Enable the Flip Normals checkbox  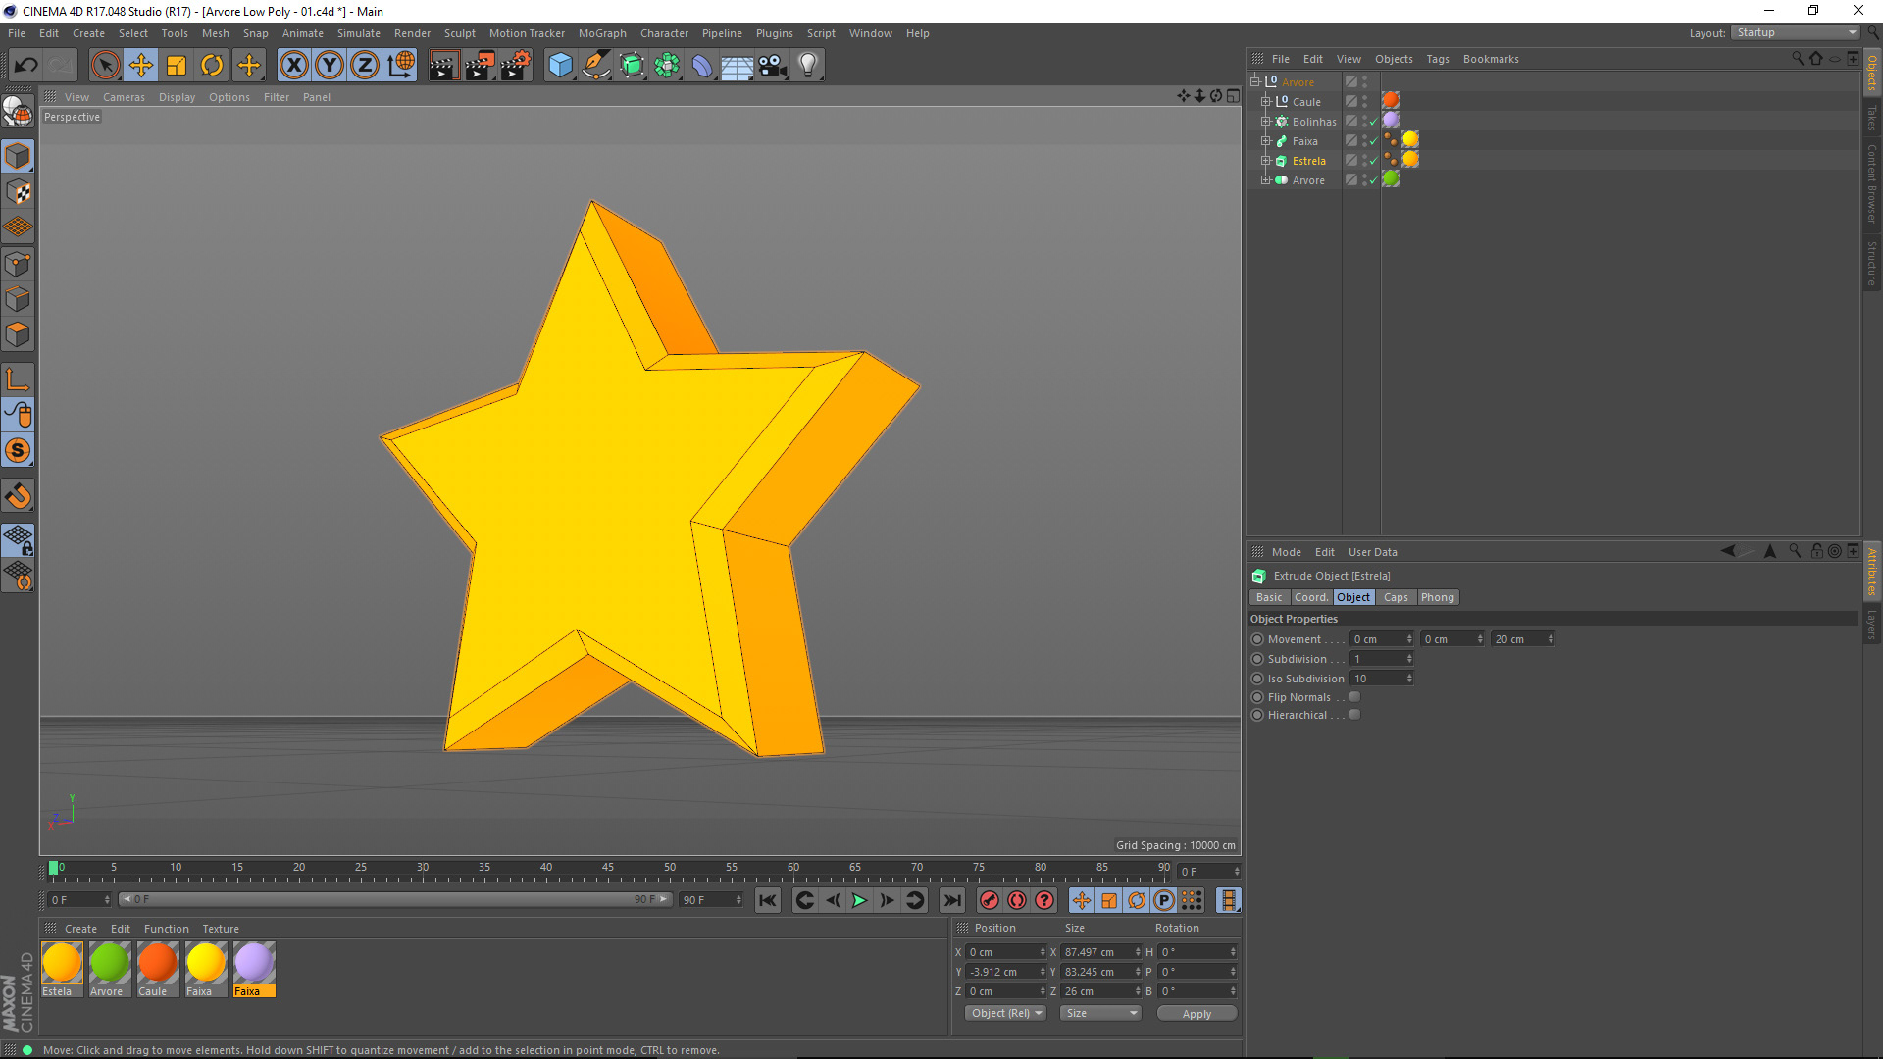[x=1354, y=697]
